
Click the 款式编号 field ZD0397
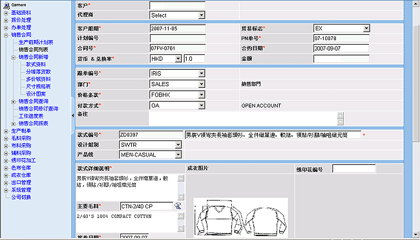coord(151,135)
